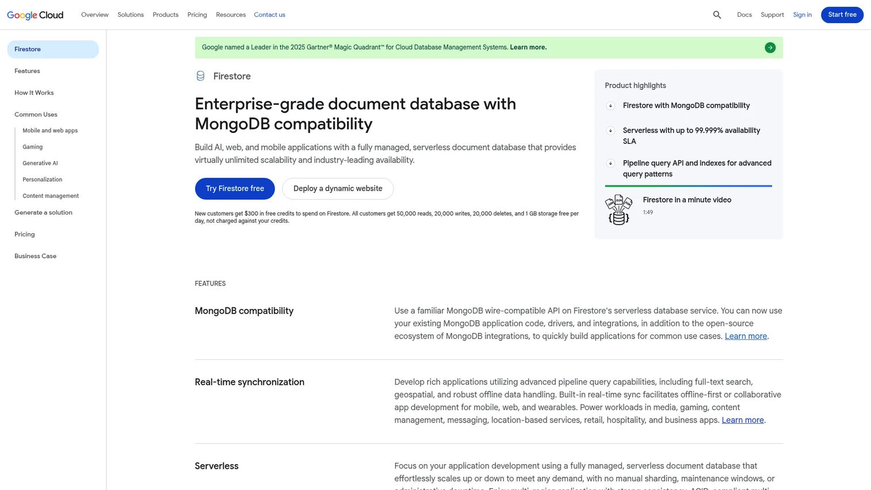Open the Support link
Image resolution: width=871 pixels, height=490 pixels.
pyautogui.click(x=772, y=15)
